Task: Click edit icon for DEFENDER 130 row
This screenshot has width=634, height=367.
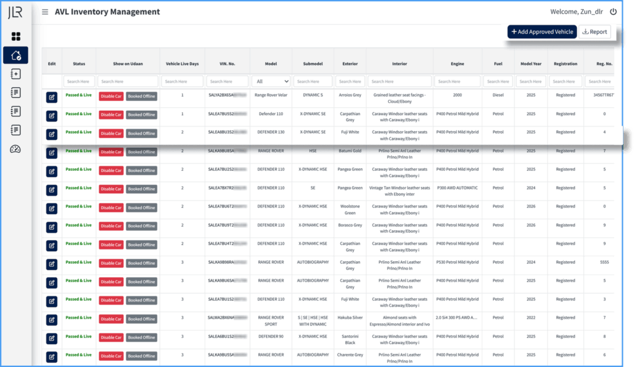Action: [51, 134]
